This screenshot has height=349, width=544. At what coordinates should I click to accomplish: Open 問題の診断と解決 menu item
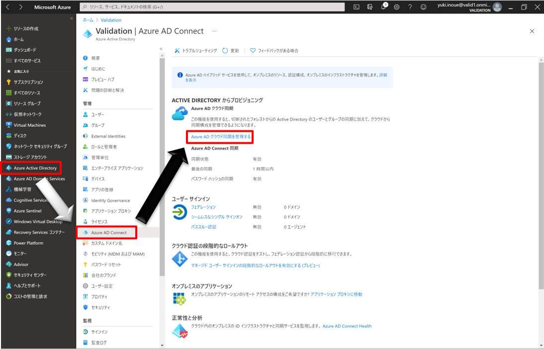pyautogui.click(x=103, y=90)
